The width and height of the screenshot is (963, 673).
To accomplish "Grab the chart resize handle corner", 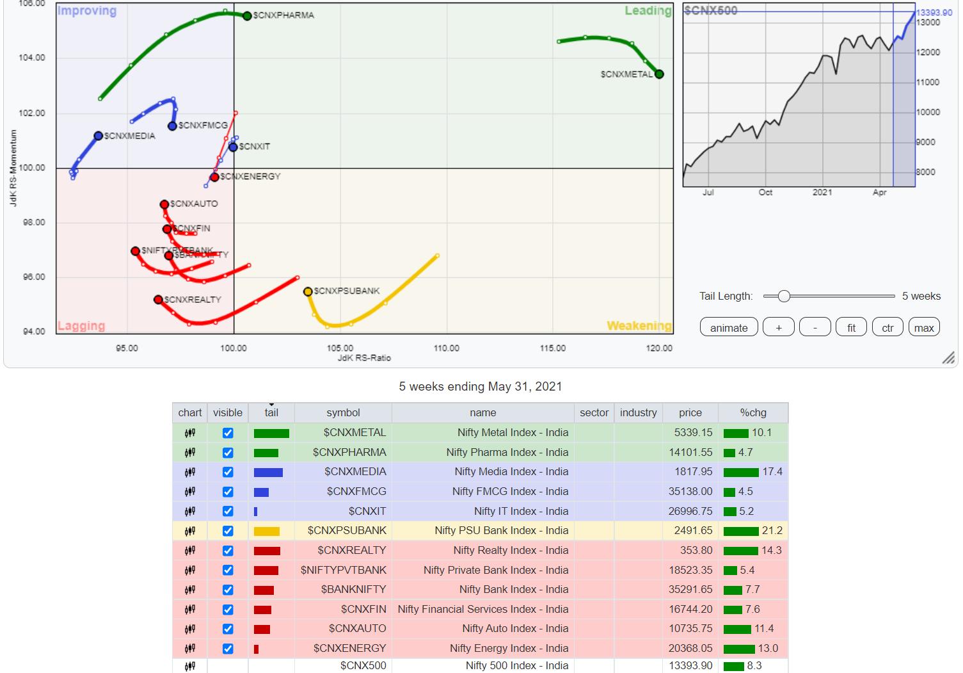I will coord(948,358).
